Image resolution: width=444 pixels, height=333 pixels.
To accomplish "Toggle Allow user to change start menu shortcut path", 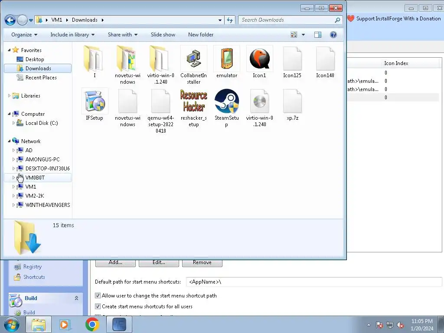I will (x=98, y=296).
